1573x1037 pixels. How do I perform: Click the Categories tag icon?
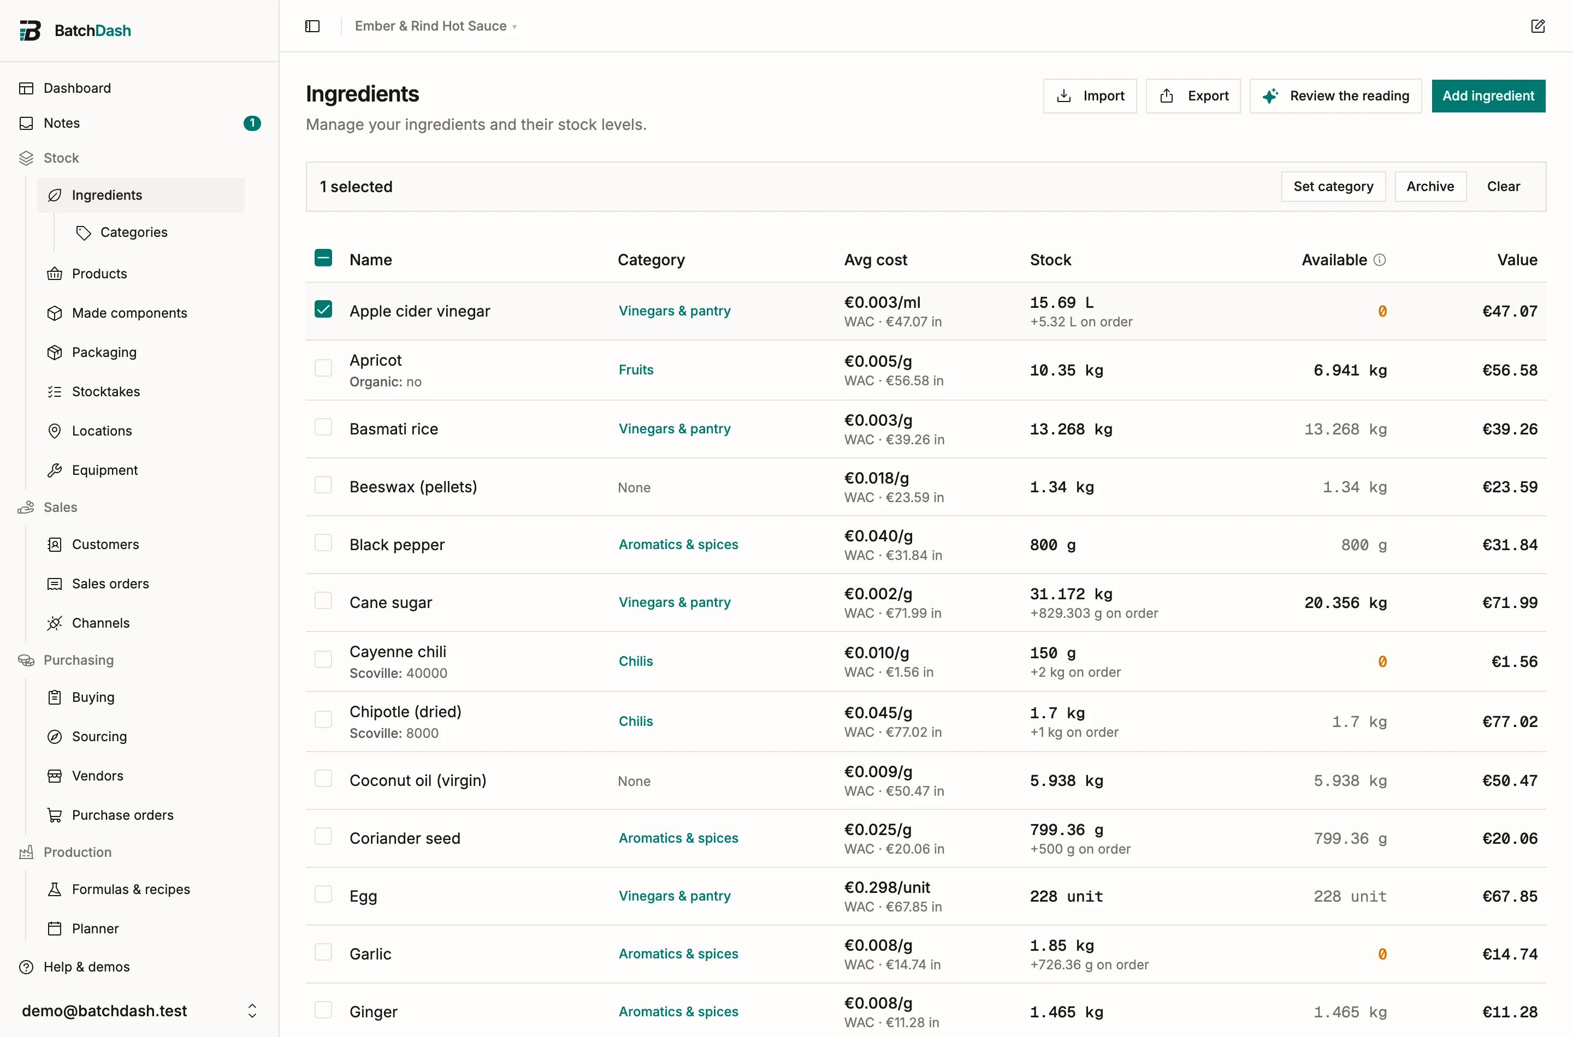84,232
